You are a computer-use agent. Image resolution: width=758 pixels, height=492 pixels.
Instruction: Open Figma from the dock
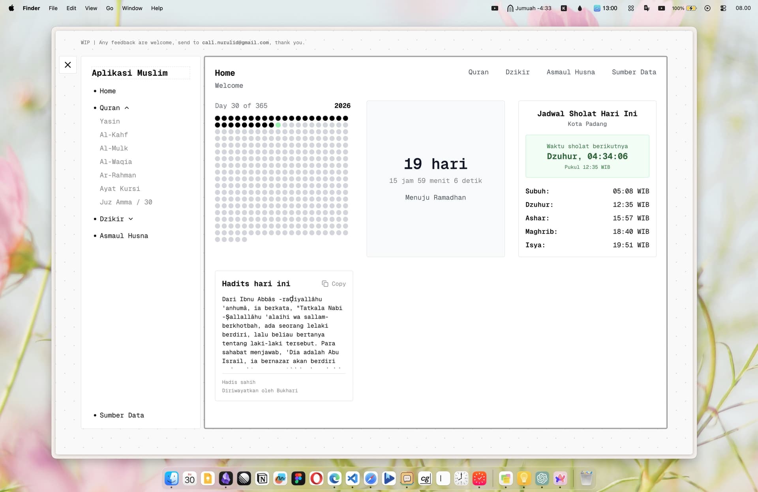click(x=298, y=479)
